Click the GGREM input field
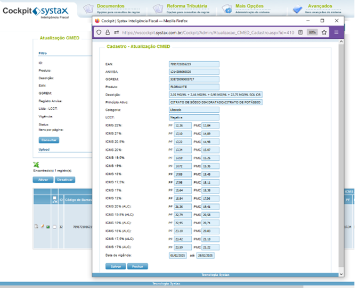The width and height of the screenshot is (359, 288). (x=194, y=79)
